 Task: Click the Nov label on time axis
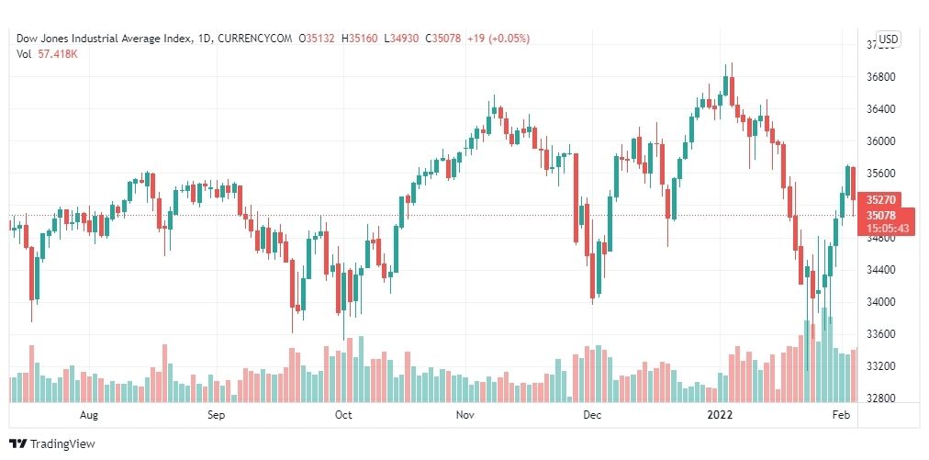(x=465, y=415)
